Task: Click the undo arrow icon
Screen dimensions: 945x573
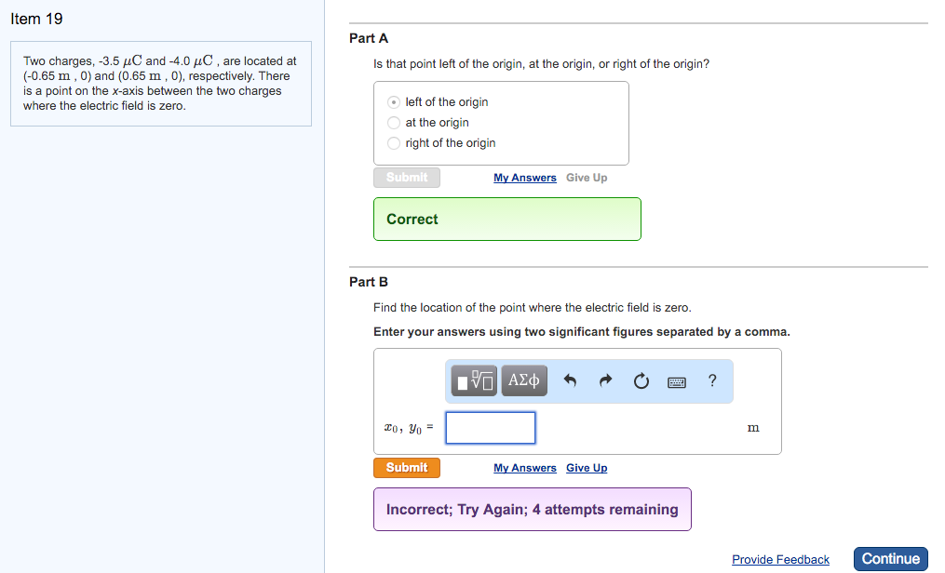Action: click(x=571, y=380)
